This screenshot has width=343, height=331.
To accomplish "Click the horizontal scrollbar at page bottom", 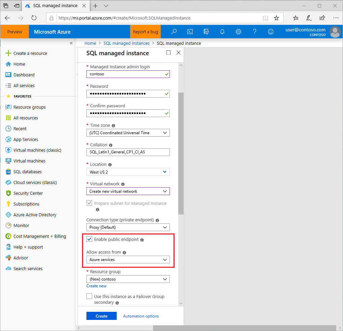I will (x=244, y=328).
